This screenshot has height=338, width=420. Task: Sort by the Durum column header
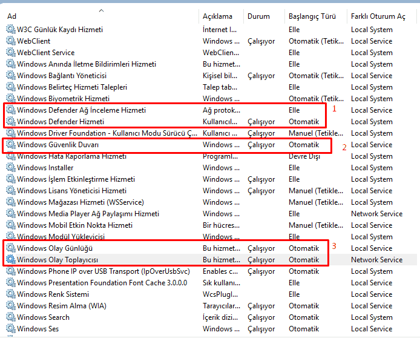(x=258, y=16)
